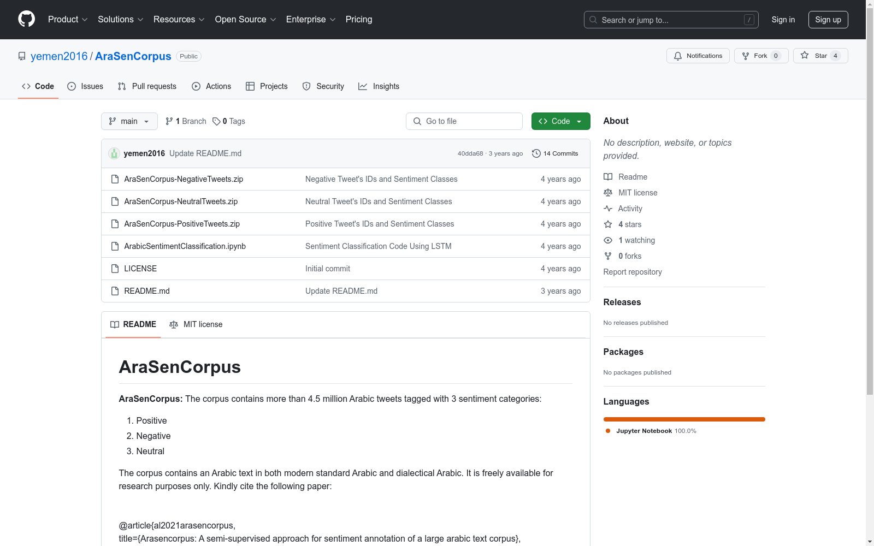Click the Go to file search field
The height and width of the screenshot is (546, 874).
pos(464,121)
